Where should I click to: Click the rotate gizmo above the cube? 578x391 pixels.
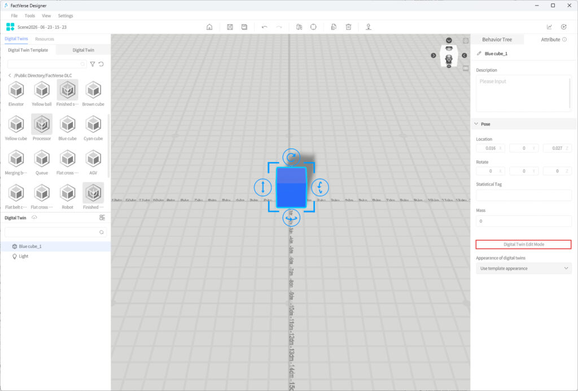click(291, 158)
